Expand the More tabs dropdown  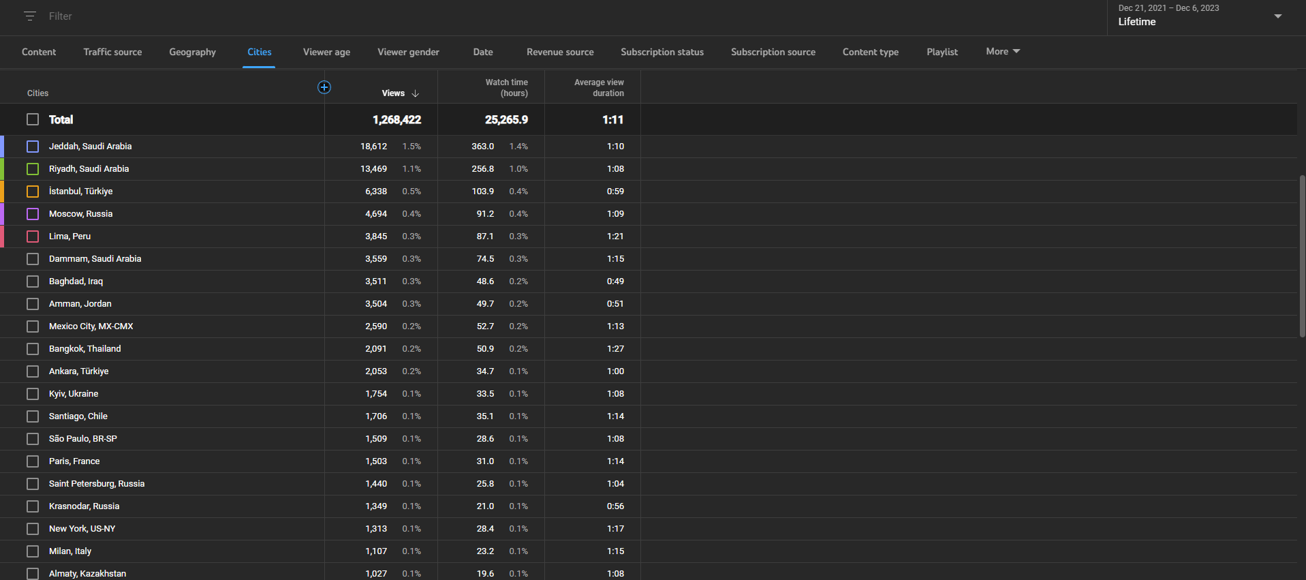point(1003,52)
